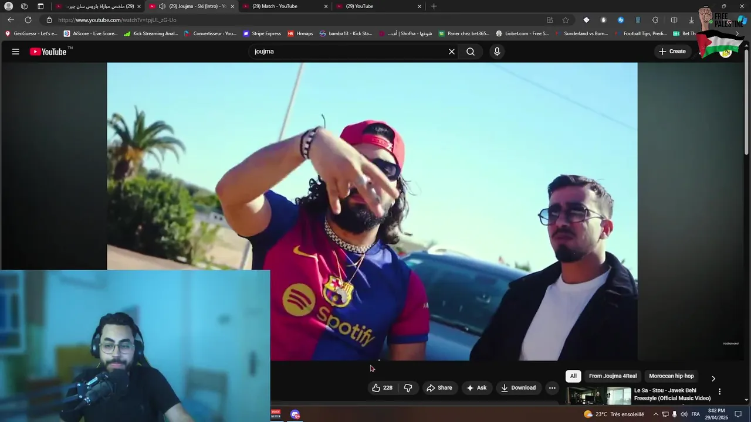Click the address bar URL
This screenshot has height=422, width=751.
117,20
